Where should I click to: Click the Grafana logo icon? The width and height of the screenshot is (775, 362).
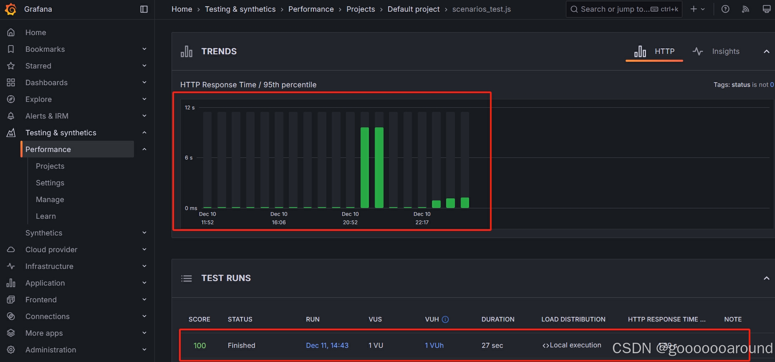pyautogui.click(x=11, y=9)
